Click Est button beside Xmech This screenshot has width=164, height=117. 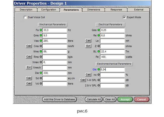coord(29,67)
